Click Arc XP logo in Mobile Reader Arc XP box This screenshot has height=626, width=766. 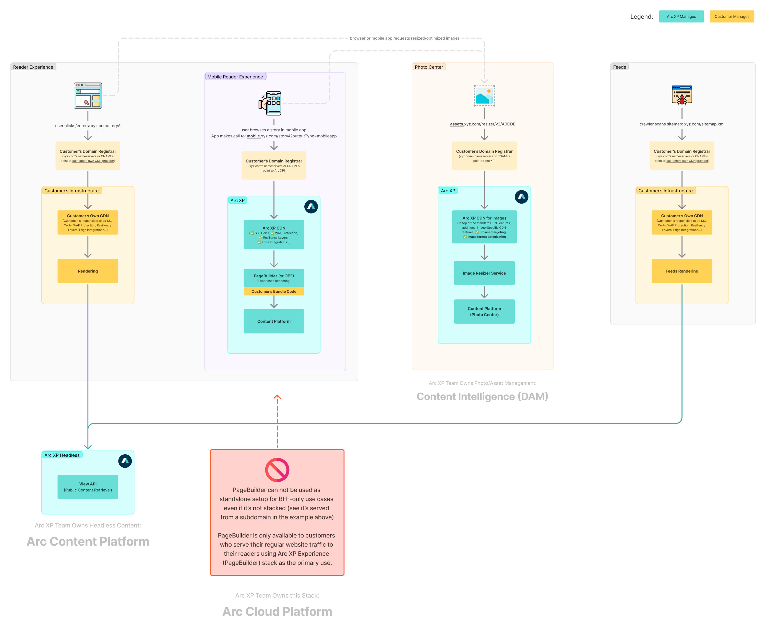(311, 207)
